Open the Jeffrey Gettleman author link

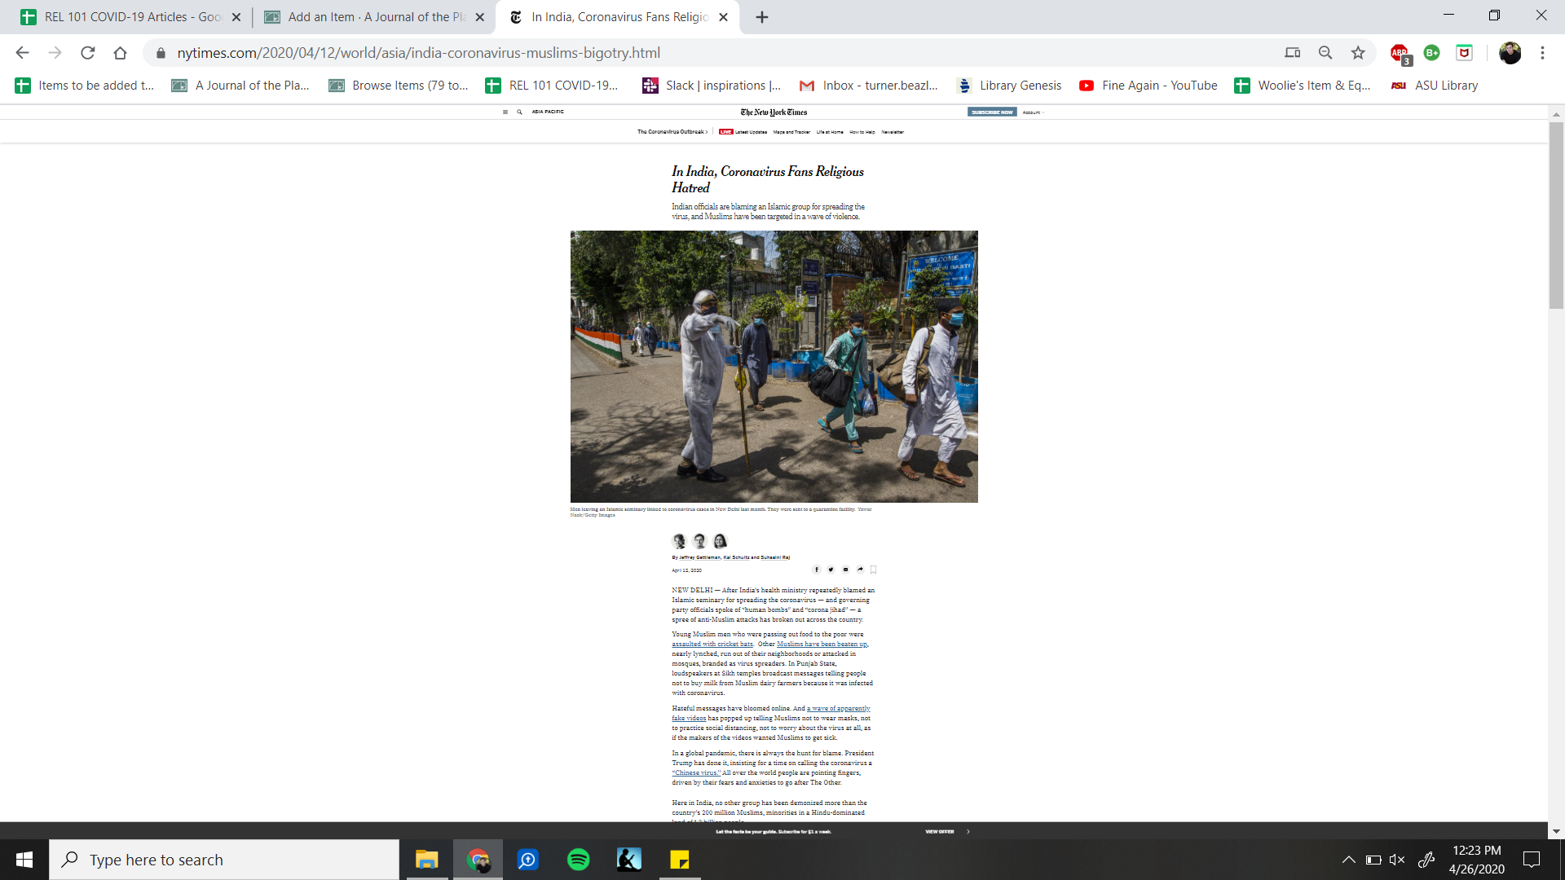pos(699,557)
